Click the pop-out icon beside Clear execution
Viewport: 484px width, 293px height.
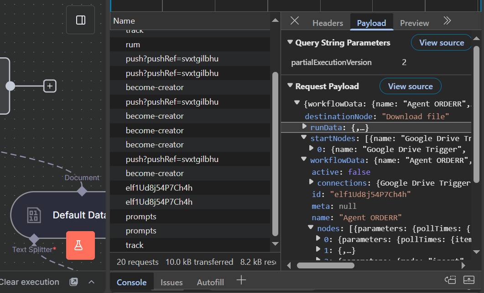click(x=73, y=282)
